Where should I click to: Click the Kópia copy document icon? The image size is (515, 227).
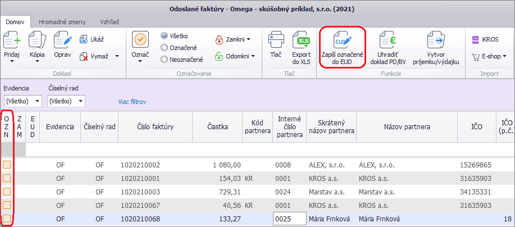(37, 40)
